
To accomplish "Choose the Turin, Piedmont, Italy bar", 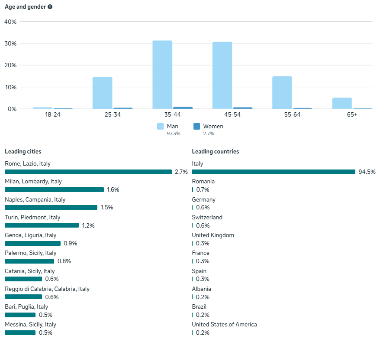I will tap(42, 225).
